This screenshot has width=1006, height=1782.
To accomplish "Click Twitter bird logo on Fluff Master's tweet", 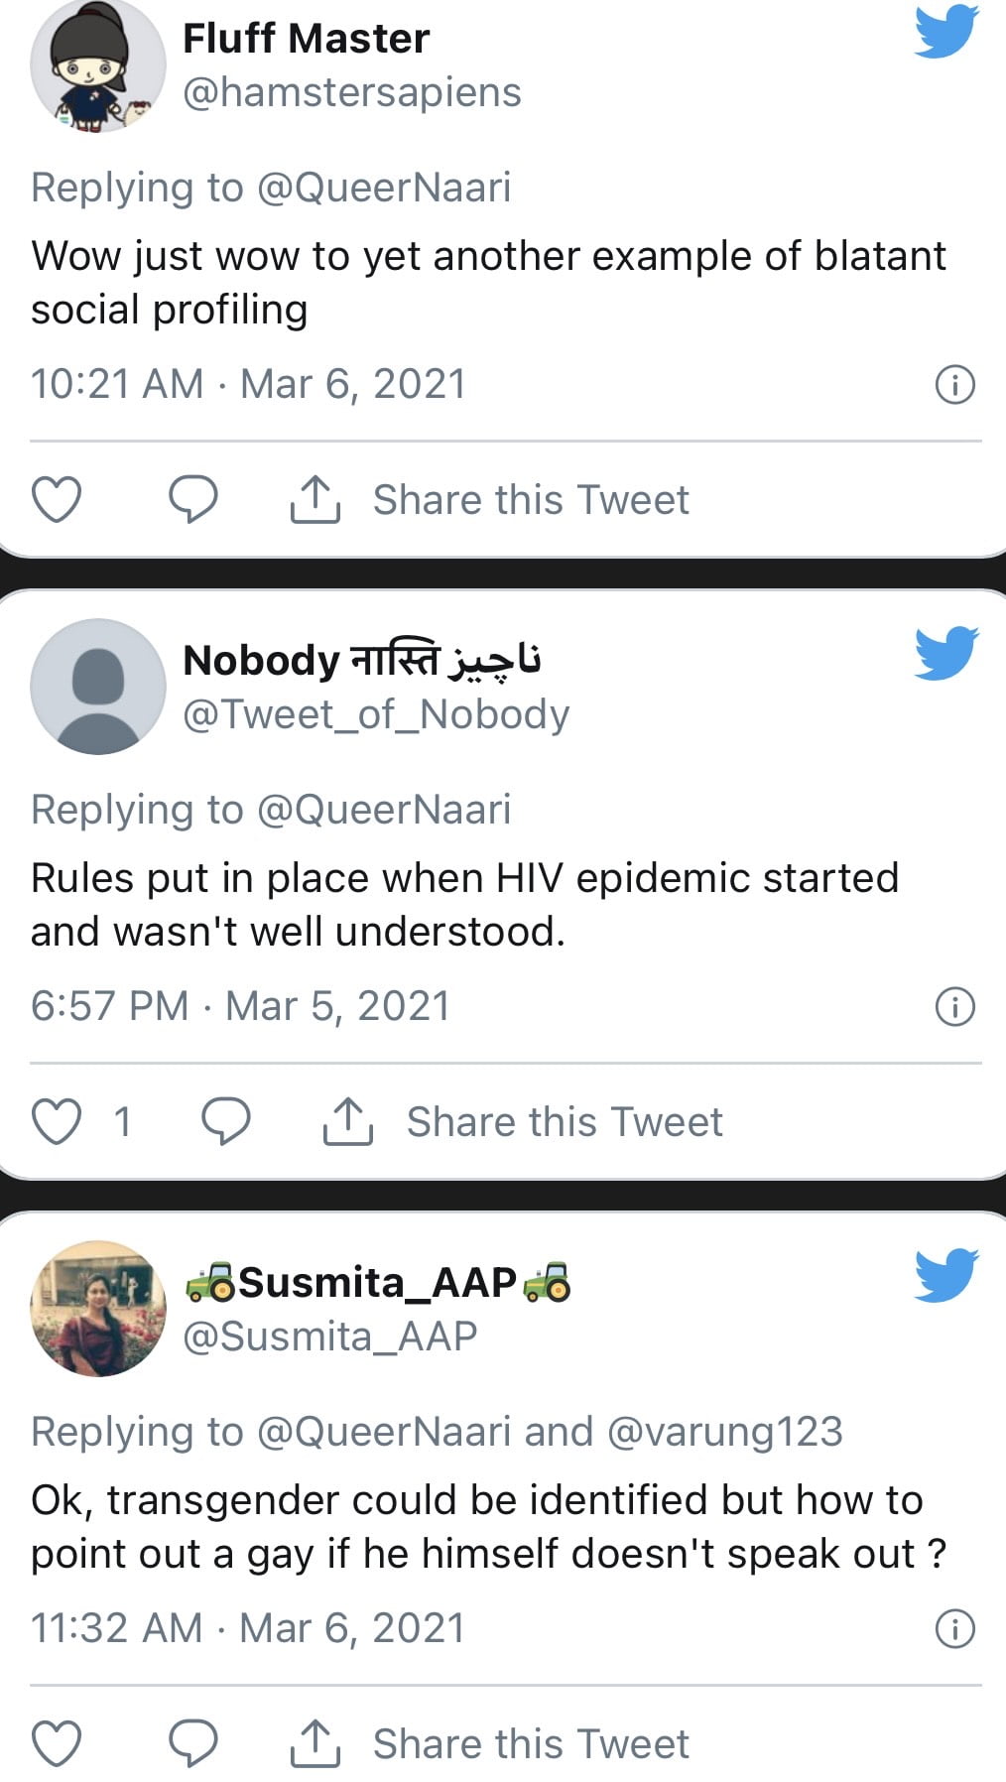I will 945,32.
